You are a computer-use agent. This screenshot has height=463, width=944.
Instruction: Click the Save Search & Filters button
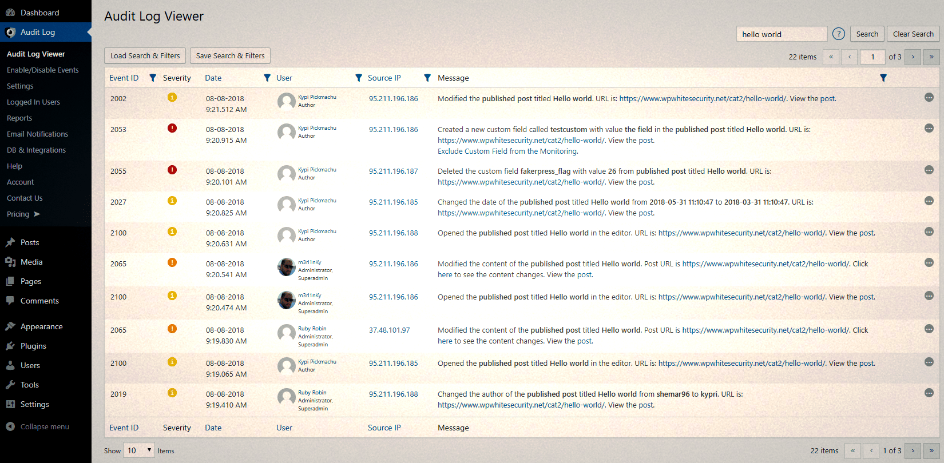coord(230,56)
